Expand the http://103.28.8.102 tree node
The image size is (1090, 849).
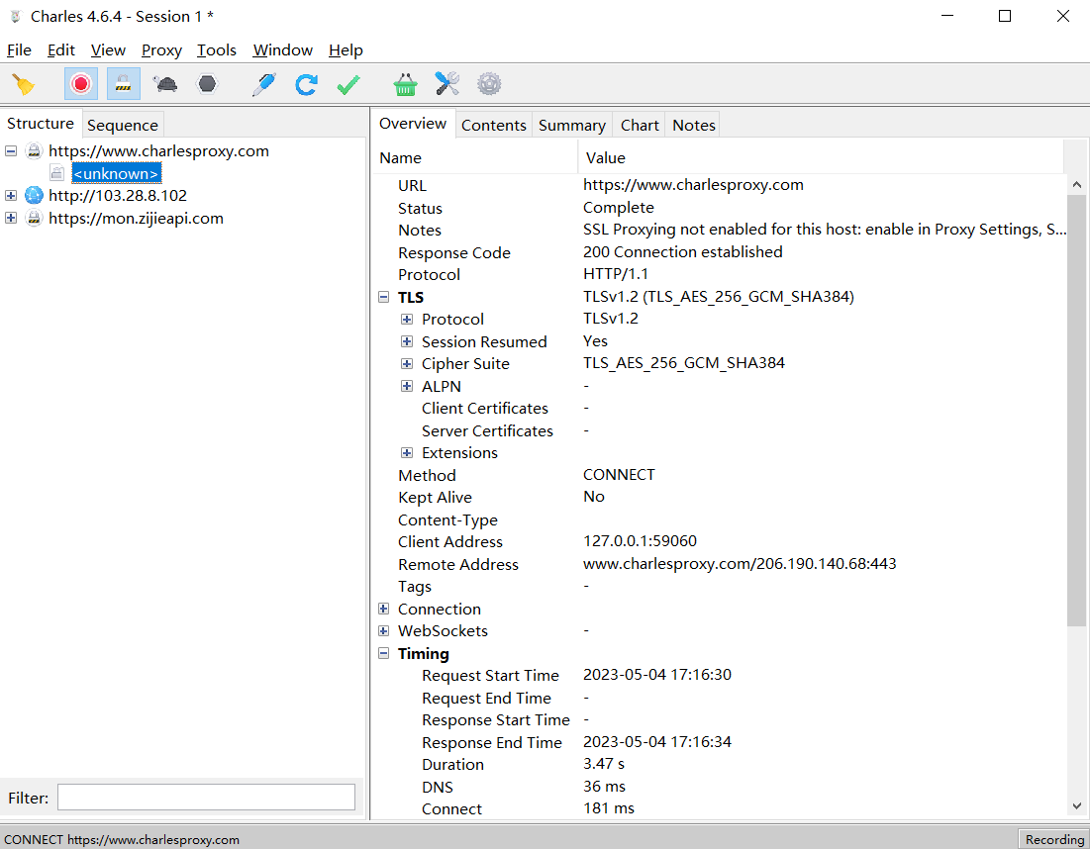coord(11,196)
